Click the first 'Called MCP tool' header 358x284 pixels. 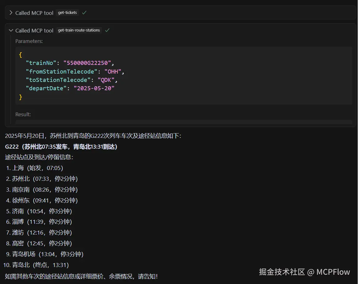tap(35, 13)
